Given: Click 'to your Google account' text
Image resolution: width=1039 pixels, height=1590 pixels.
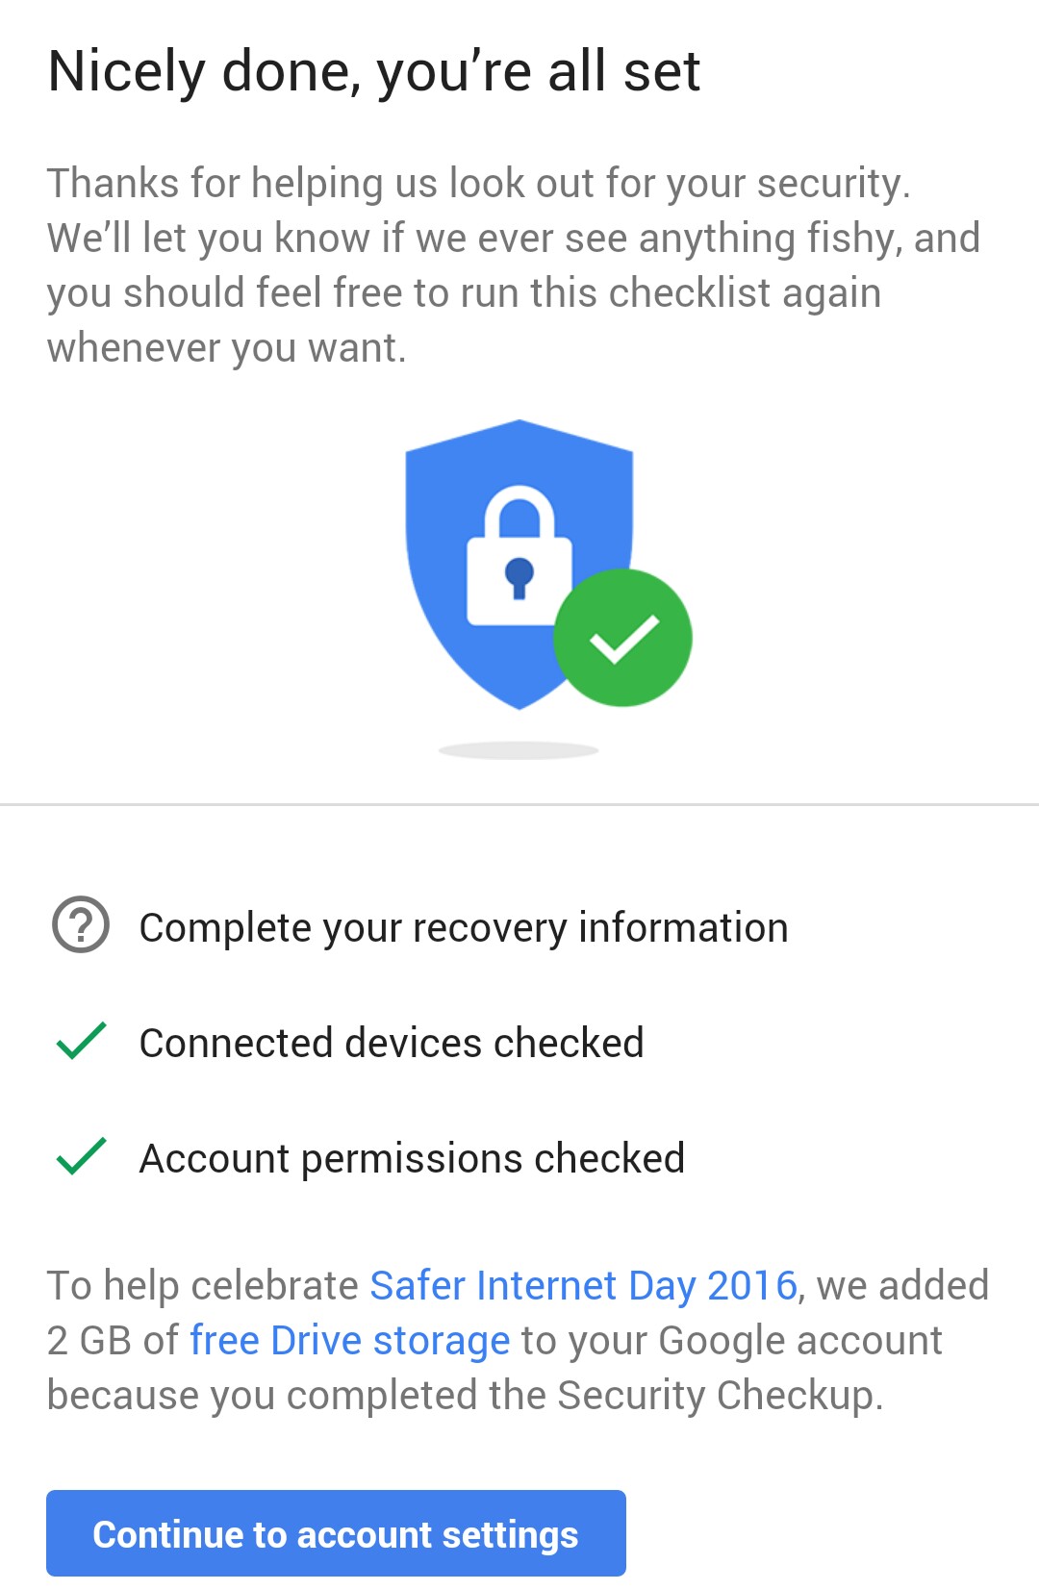Looking at the screenshot, I should [731, 1340].
